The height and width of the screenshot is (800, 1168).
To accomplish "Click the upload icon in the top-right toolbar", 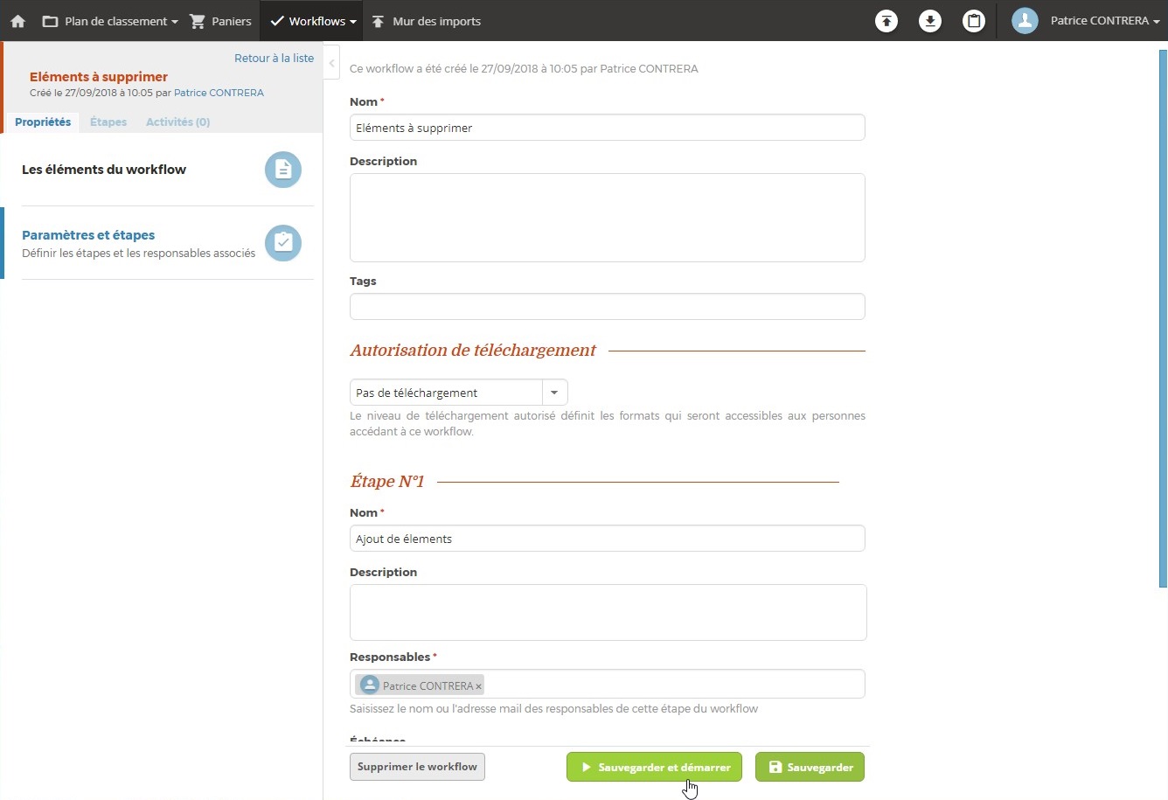I will pyautogui.click(x=886, y=20).
